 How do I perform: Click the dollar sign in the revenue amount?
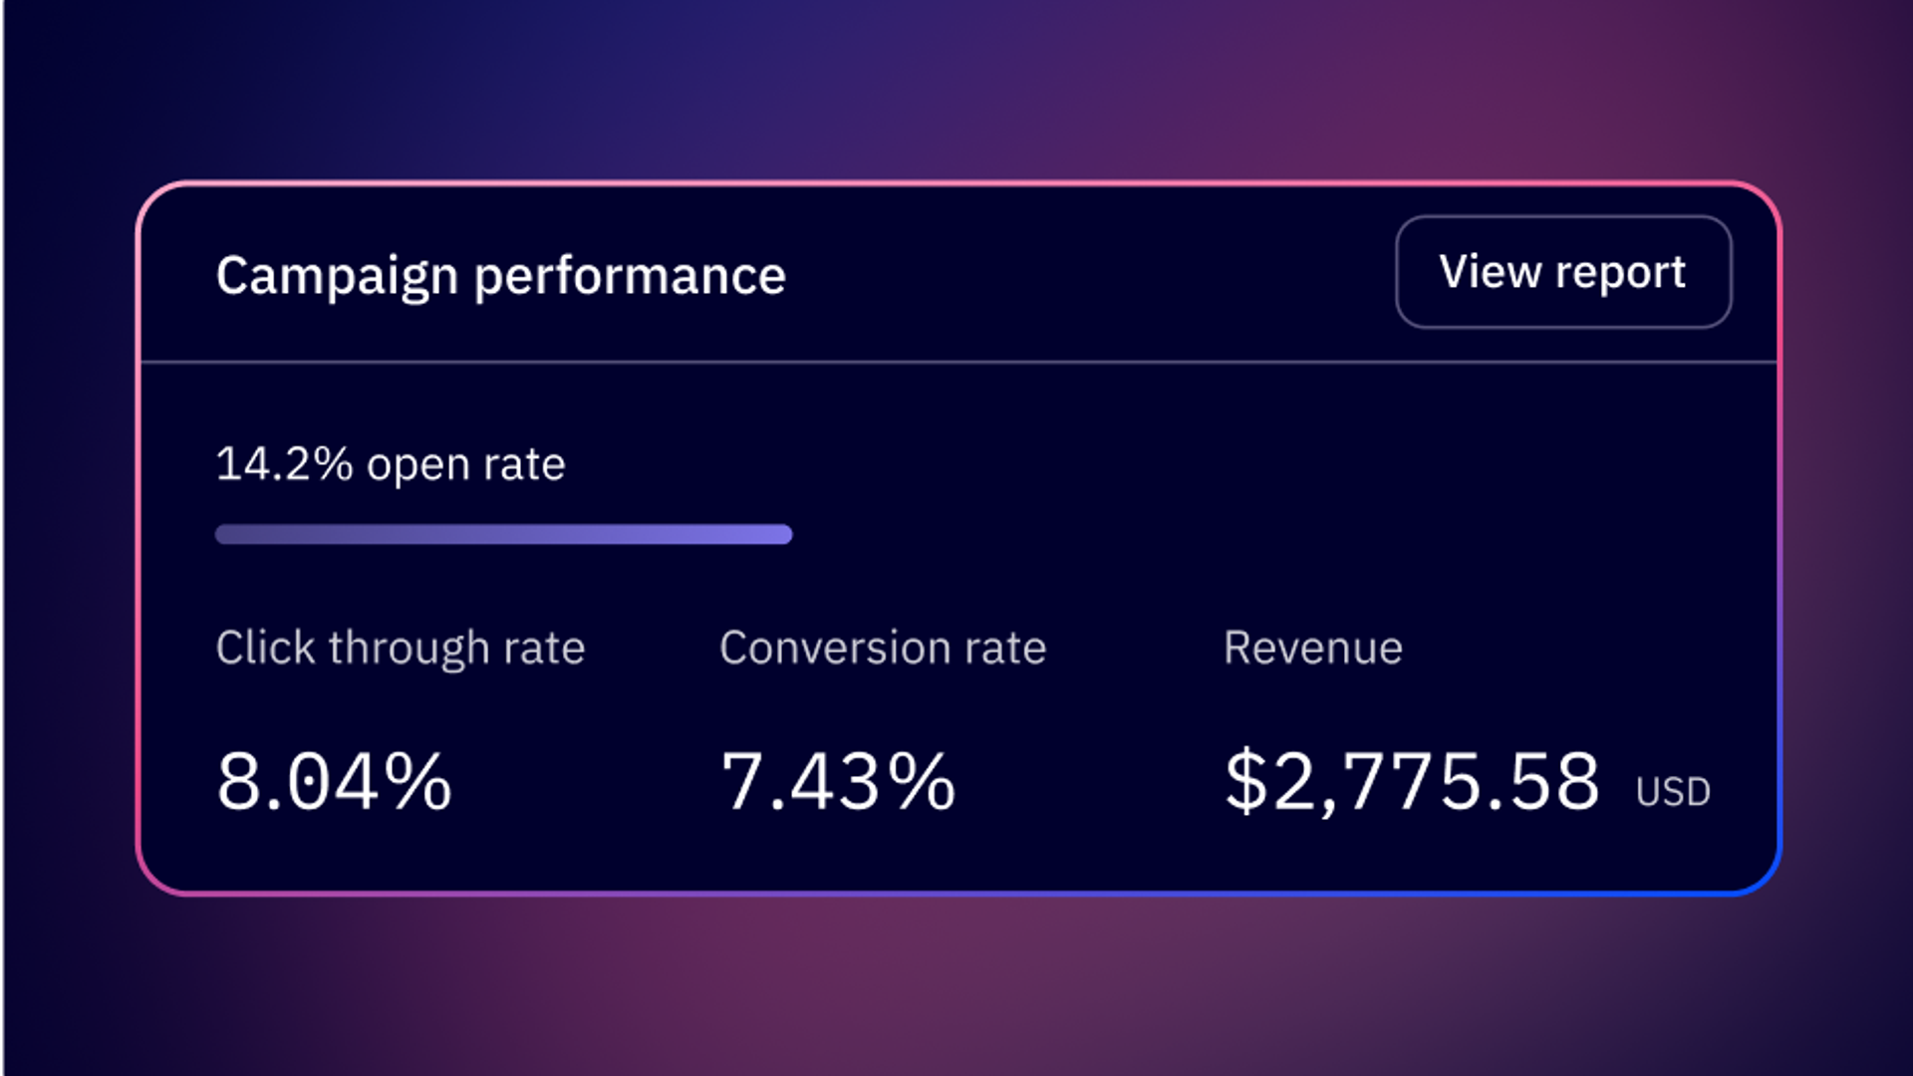pos(1245,782)
